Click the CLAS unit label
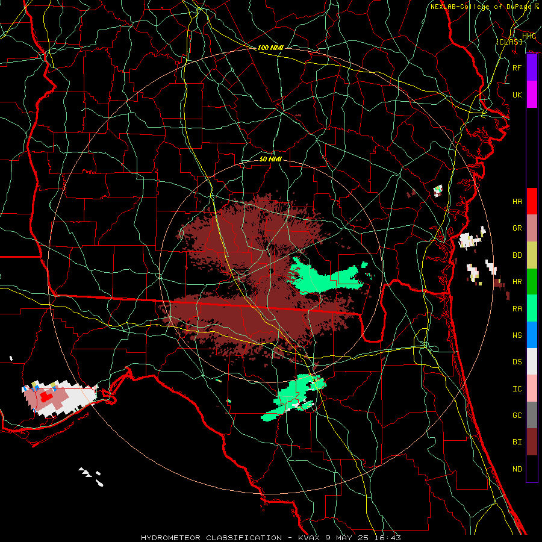This screenshot has height=542, width=542. click(509, 42)
